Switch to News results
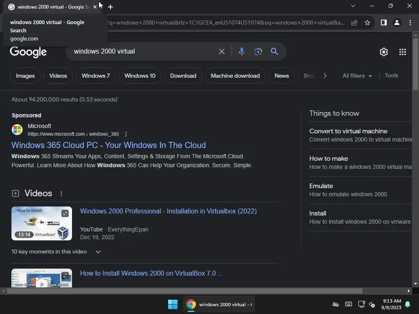Viewport: 419px width, 314px height. click(x=282, y=76)
